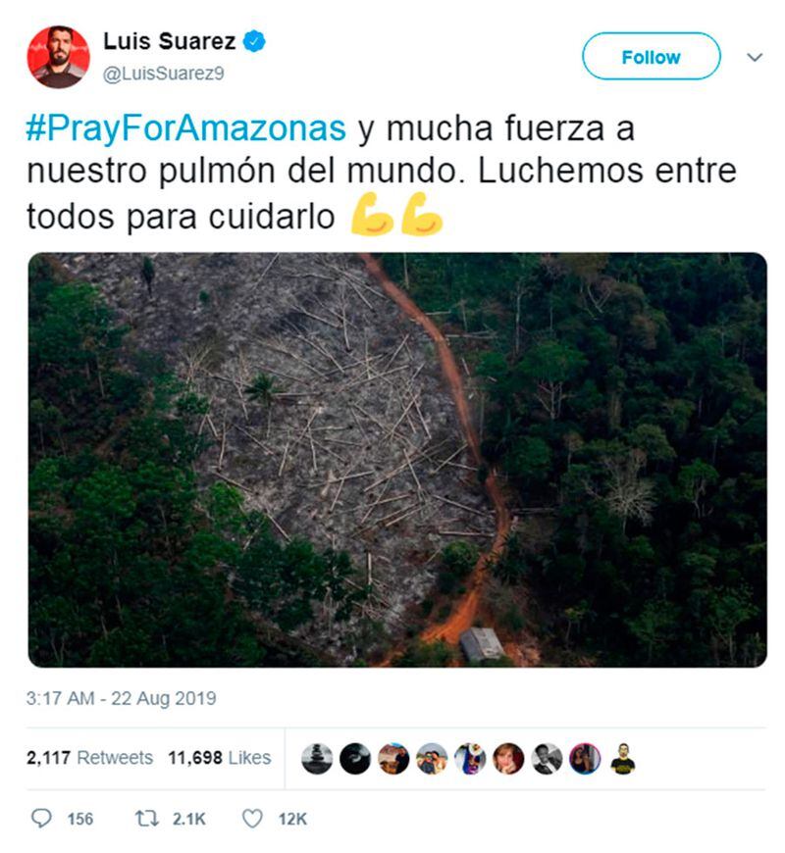Open the @LuisSuarez9 handle link
This screenshot has width=785, height=853.
pos(163,74)
